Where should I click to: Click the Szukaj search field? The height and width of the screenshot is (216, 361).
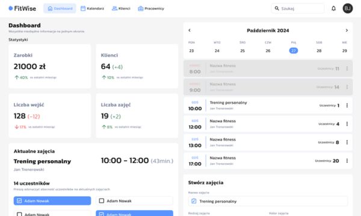[x=298, y=8]
